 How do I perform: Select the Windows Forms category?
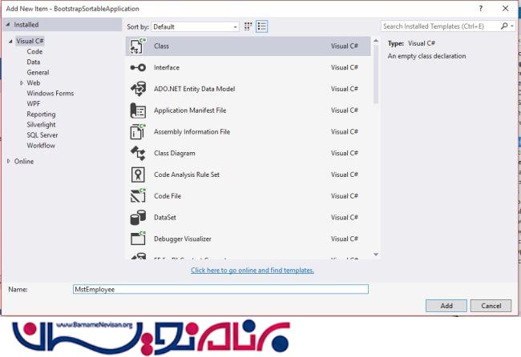50,93
